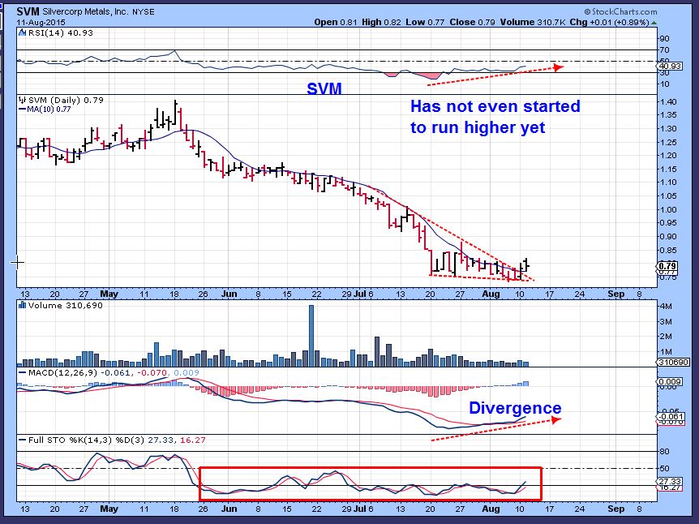The width and height of the screenshot is (699, 524).
Task: Click the crosshair cursor marker on chart edge
Action: 16,263
